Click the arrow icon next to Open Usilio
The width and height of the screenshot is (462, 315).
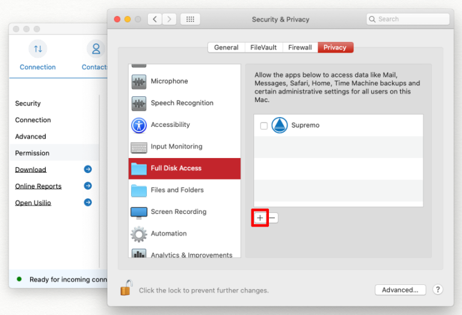pos(88,202)
